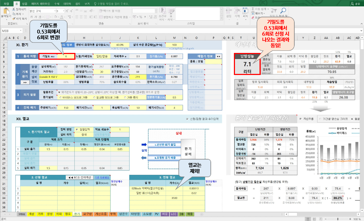Toggle the 선형/점형 열교 추가입력 checkbox

(x=188, y=119)
